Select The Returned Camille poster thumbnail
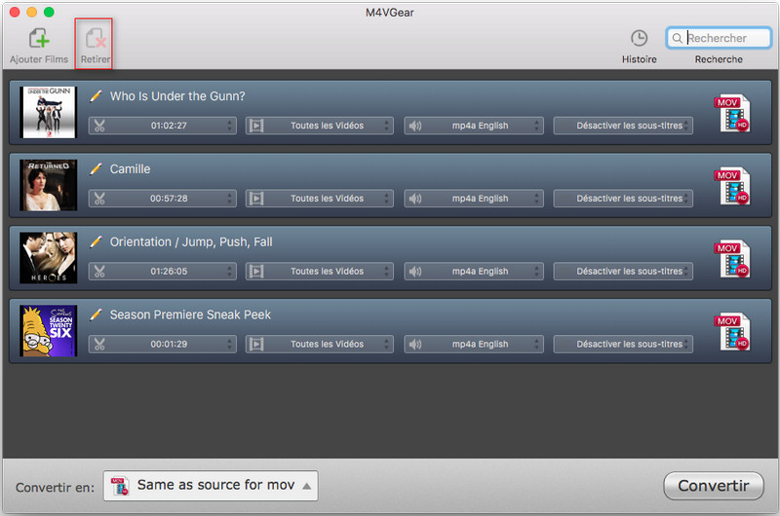Image resolution: width=780 pixels, height=516 pixels. pos(48,185)
